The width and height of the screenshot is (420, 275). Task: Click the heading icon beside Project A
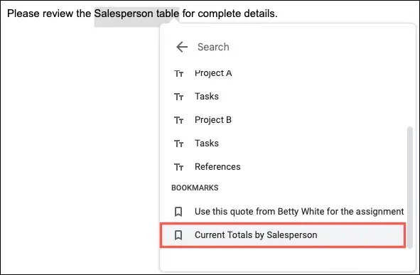coord(178,73)
